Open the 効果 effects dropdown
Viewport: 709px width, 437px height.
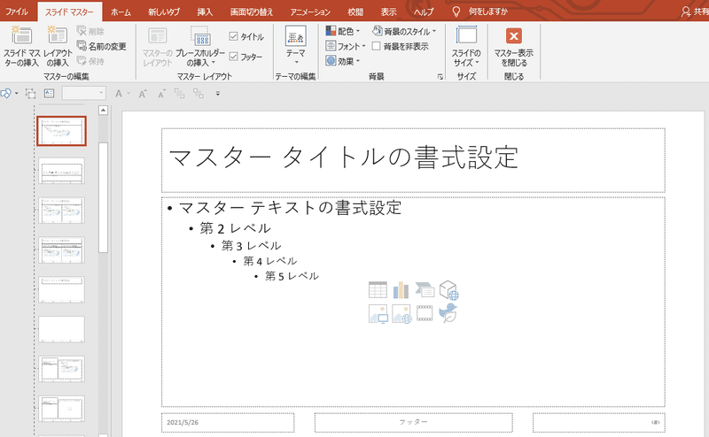tap(343, 61)
